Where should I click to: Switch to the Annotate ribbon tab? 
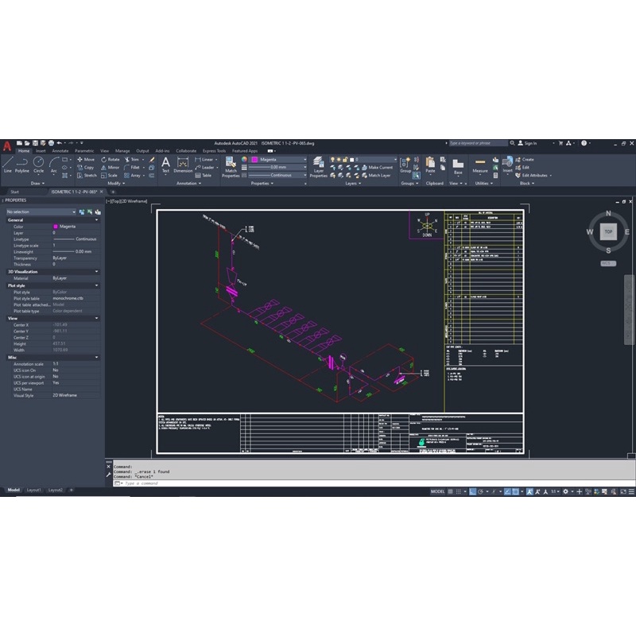(x=60, y=150)
